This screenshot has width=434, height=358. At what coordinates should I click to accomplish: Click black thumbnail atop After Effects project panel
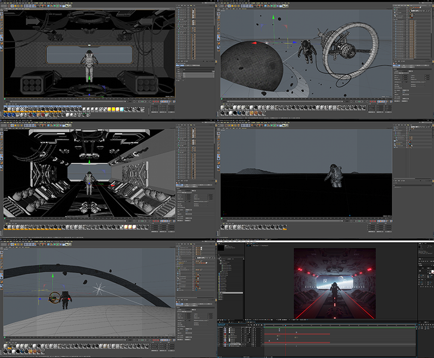(221, 248)
